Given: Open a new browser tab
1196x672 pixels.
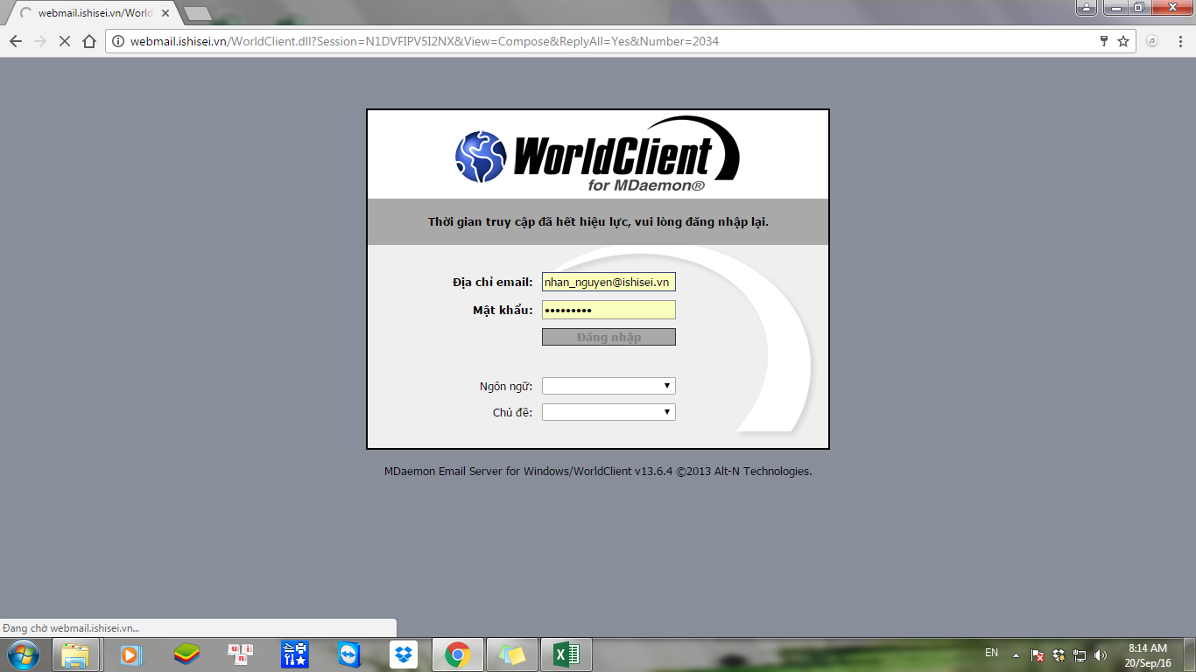Looking at the screenshot, I should 198,13.
